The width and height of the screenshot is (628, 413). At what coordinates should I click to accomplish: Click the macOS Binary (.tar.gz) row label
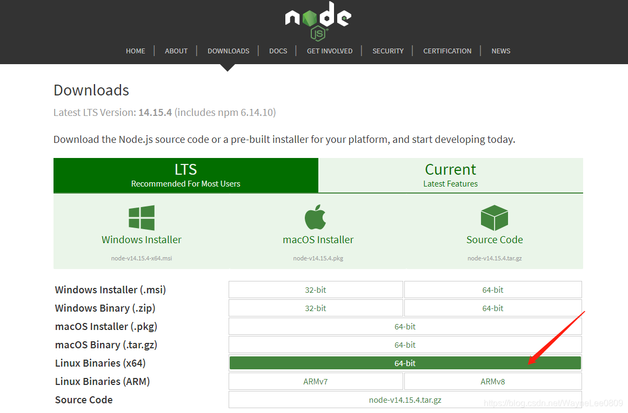[106, 345]
